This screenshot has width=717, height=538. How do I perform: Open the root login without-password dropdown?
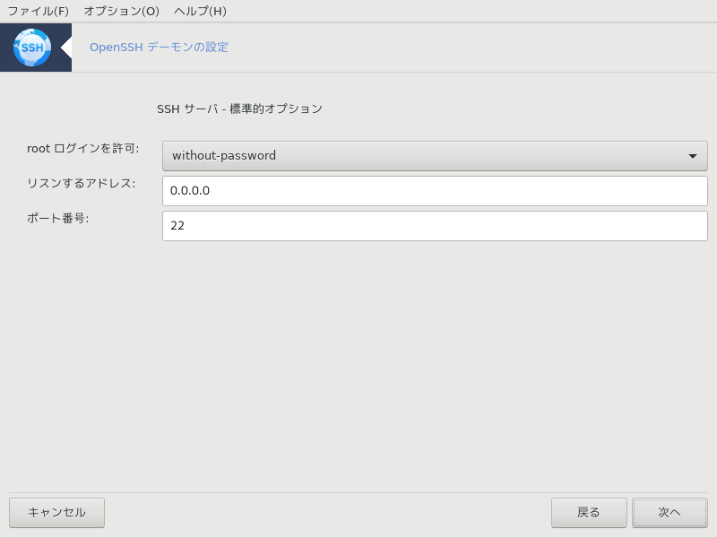coord(435,156)
